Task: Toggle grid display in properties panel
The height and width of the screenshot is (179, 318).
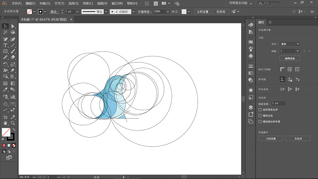Action: tap(290, 69)
